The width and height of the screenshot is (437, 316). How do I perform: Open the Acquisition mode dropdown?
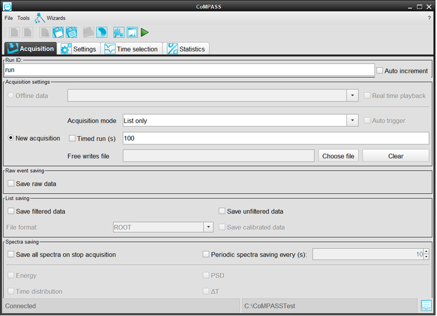point(353,121)
